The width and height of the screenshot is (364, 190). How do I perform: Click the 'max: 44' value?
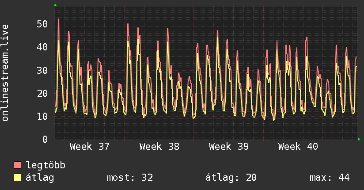(330, 178)
